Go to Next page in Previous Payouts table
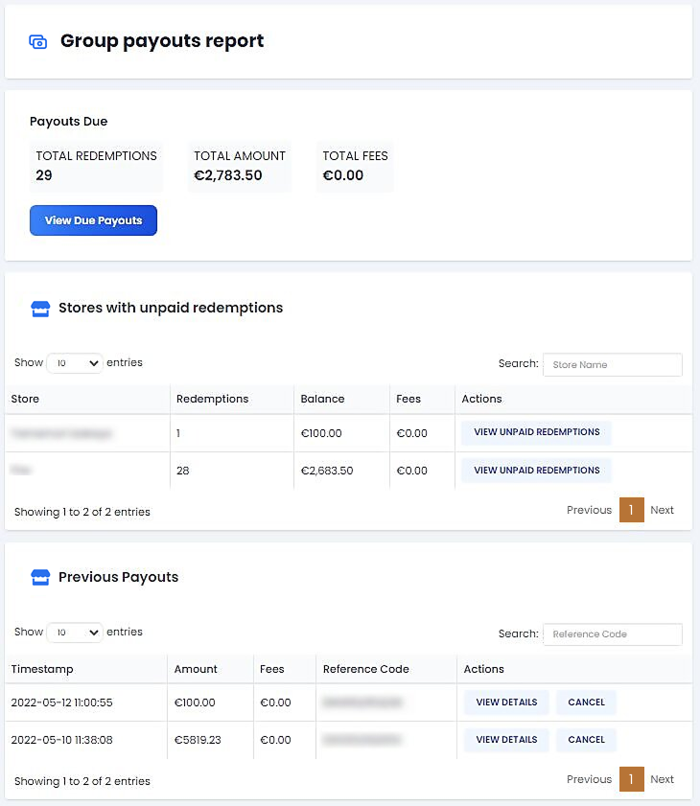 point(662,779)
